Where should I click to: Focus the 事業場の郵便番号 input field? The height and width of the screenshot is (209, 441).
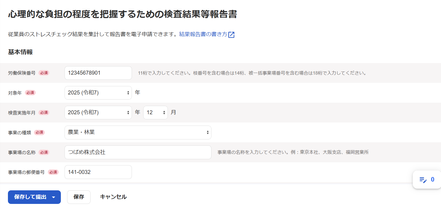[x=98, y=172]
